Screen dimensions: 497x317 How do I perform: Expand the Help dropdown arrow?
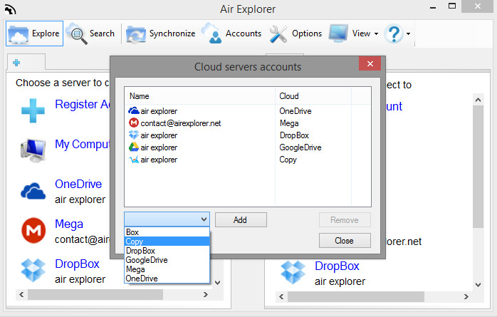pyautogui.click(x=408, y=33)
